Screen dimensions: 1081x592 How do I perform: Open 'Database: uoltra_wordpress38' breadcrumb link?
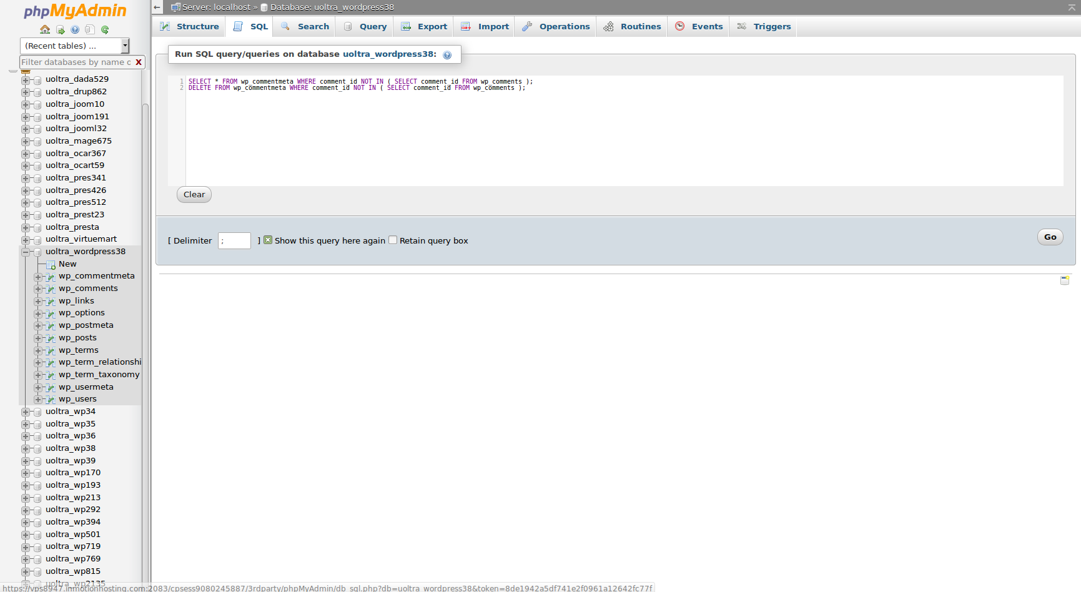[332, 7]
